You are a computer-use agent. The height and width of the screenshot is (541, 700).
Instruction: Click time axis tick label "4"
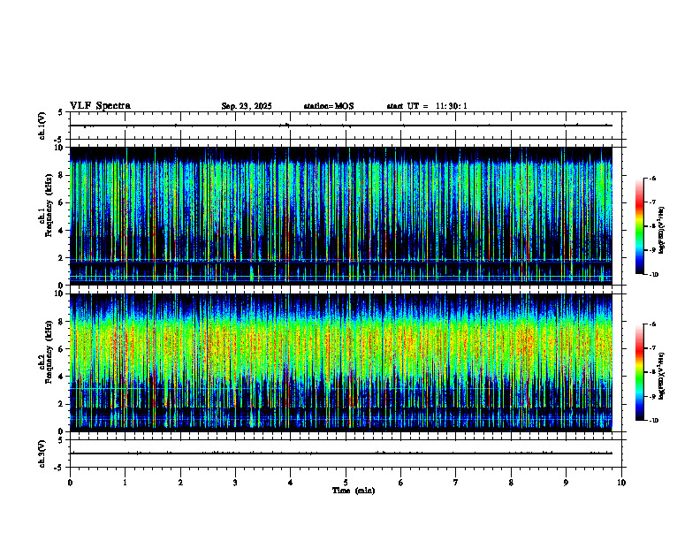click(291, 483)
